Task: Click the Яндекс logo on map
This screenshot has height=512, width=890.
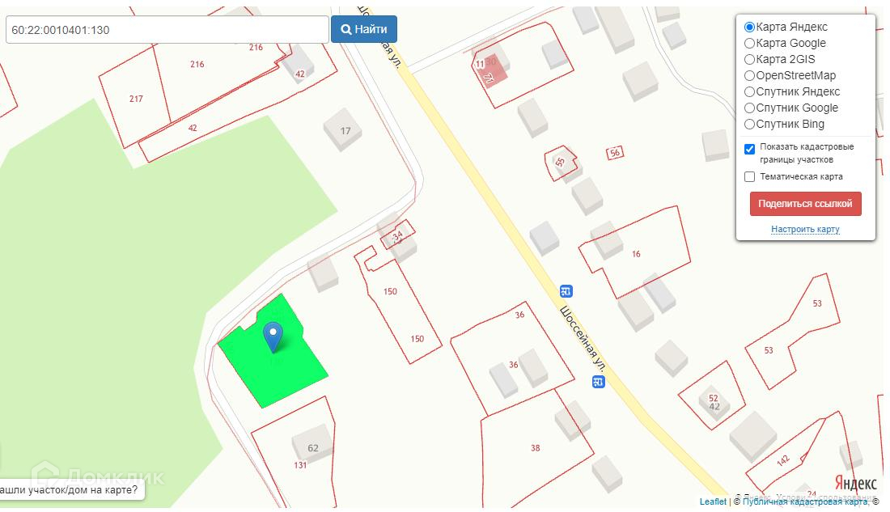Action: (855, 483)
